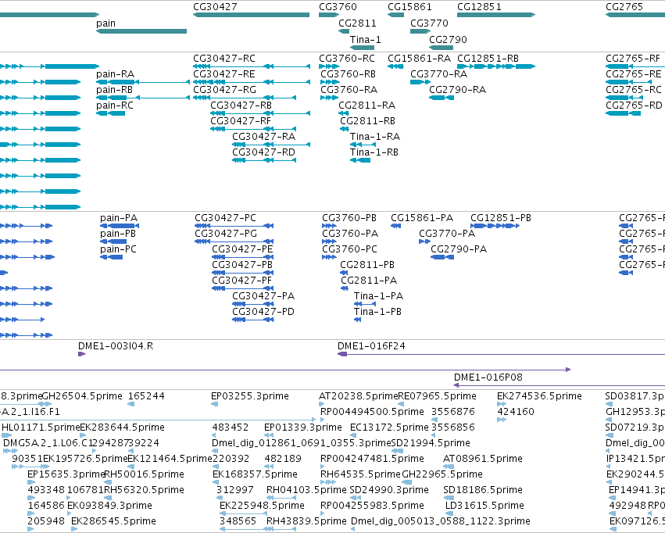Click the CG30427 gene label
Screen dimensions: 665x533
[215, 7]
